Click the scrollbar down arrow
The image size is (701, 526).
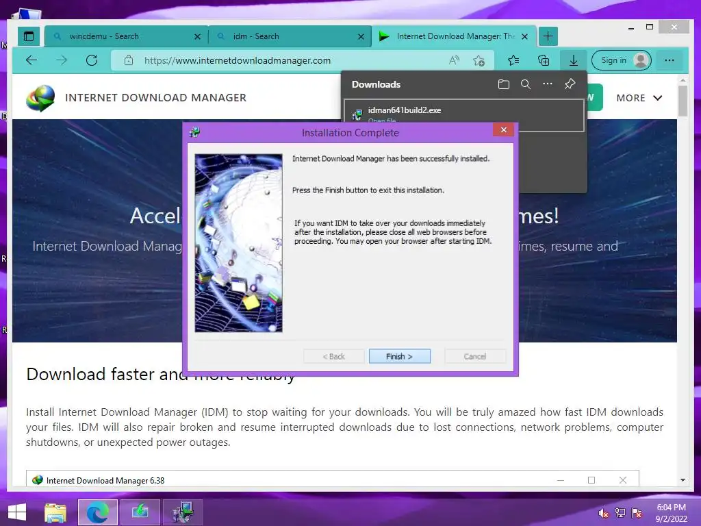click(x=683, y=480)
